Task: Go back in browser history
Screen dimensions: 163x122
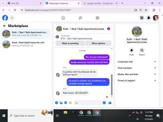Action: 4,10
